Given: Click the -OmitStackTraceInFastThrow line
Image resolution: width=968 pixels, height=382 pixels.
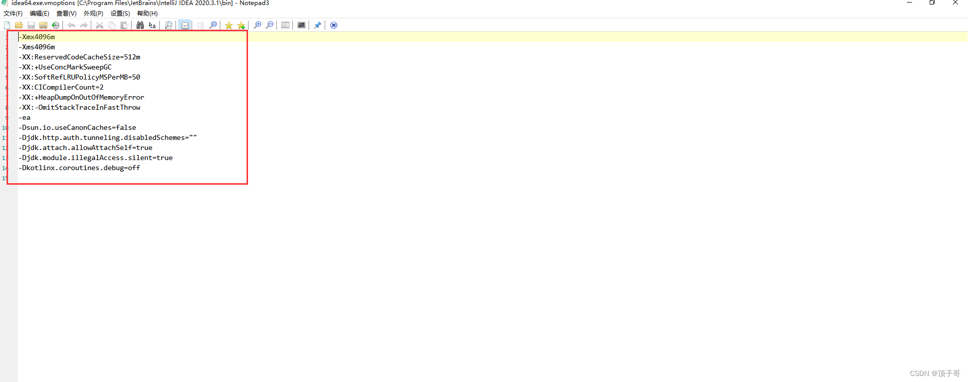Looking at the screenshot, I should point(80,107).
